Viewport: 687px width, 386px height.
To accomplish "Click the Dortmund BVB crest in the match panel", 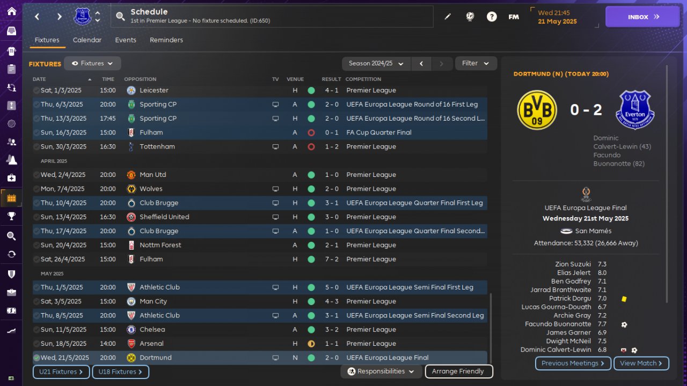I will point(537,110).
